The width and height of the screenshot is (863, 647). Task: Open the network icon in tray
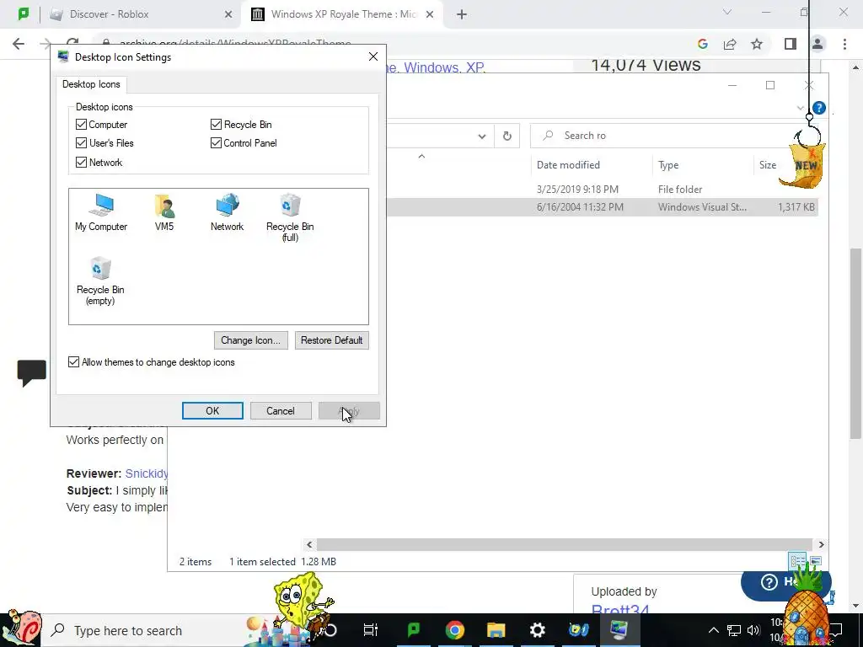click(734, 630)
